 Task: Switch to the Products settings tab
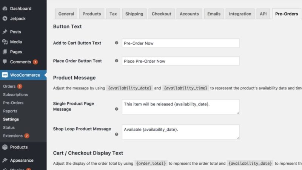(x=92, y=14)
